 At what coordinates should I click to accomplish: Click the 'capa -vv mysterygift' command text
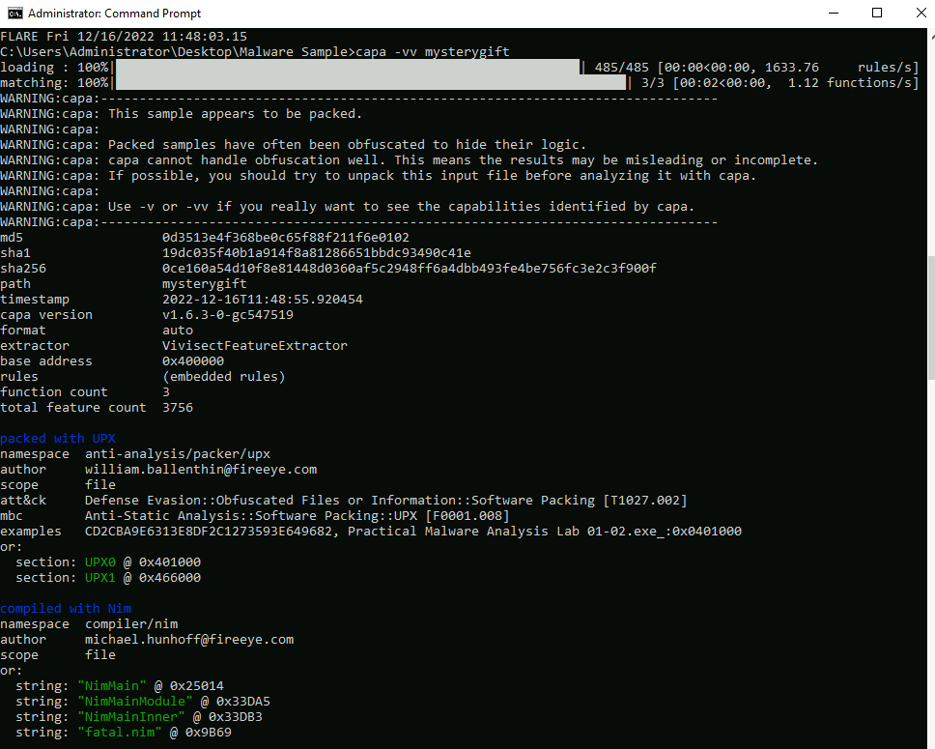coord(432,52)
